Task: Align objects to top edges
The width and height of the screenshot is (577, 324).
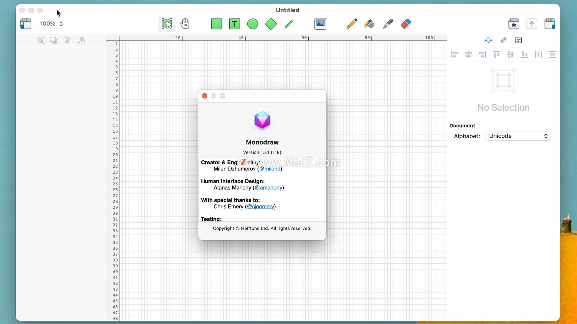Action: click(x=496, y=54)
